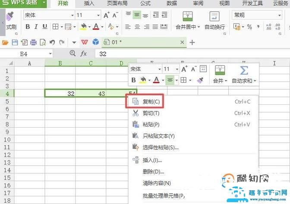This screenshot has height=204, width=290.
Task: Apply ribbon red font color
Action: click(x=96, y=27)
